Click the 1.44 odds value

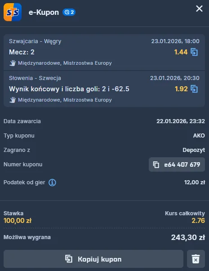181,52
